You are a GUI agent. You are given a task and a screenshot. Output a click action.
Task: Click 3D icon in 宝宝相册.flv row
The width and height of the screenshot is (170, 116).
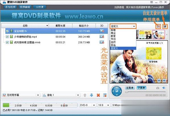point(102,31)
